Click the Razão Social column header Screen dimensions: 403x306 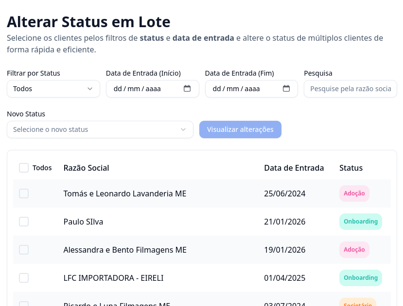tap(86, 168)
